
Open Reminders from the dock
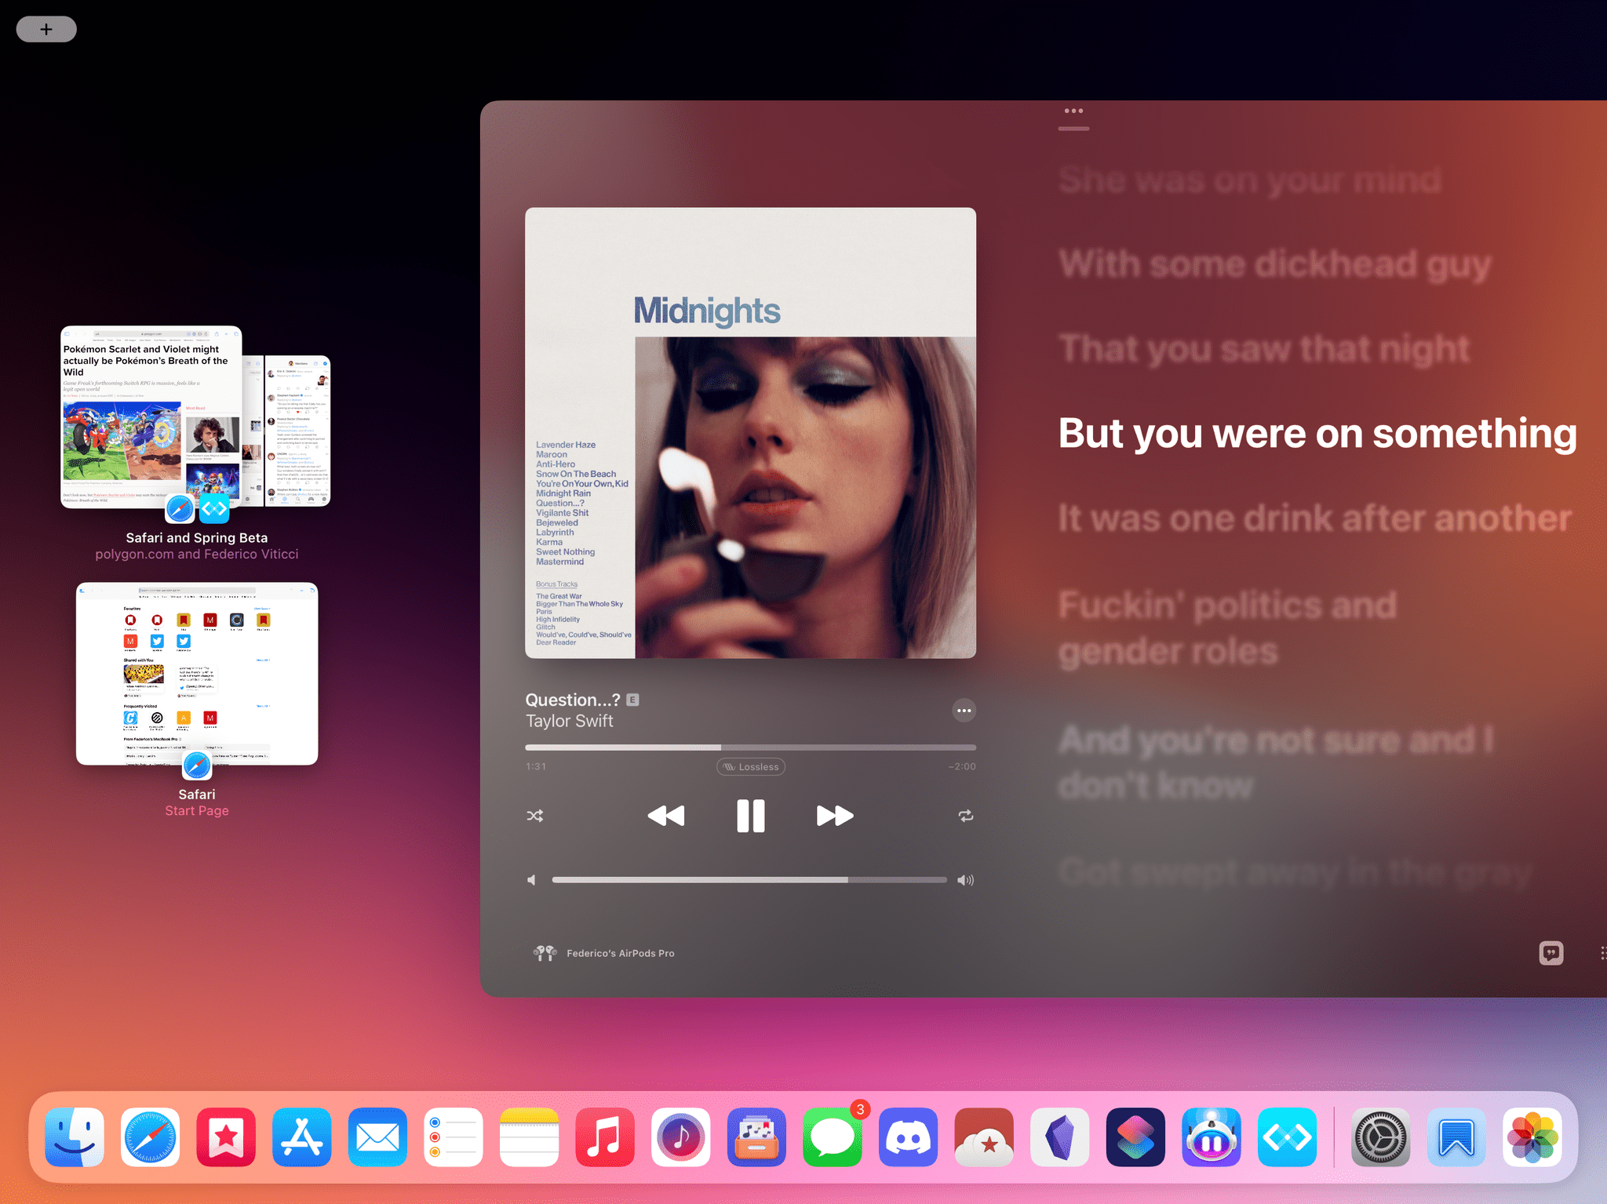click(x=454, y=1137)
